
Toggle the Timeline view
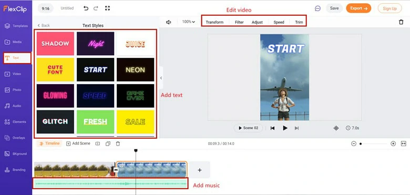[49, 143]
